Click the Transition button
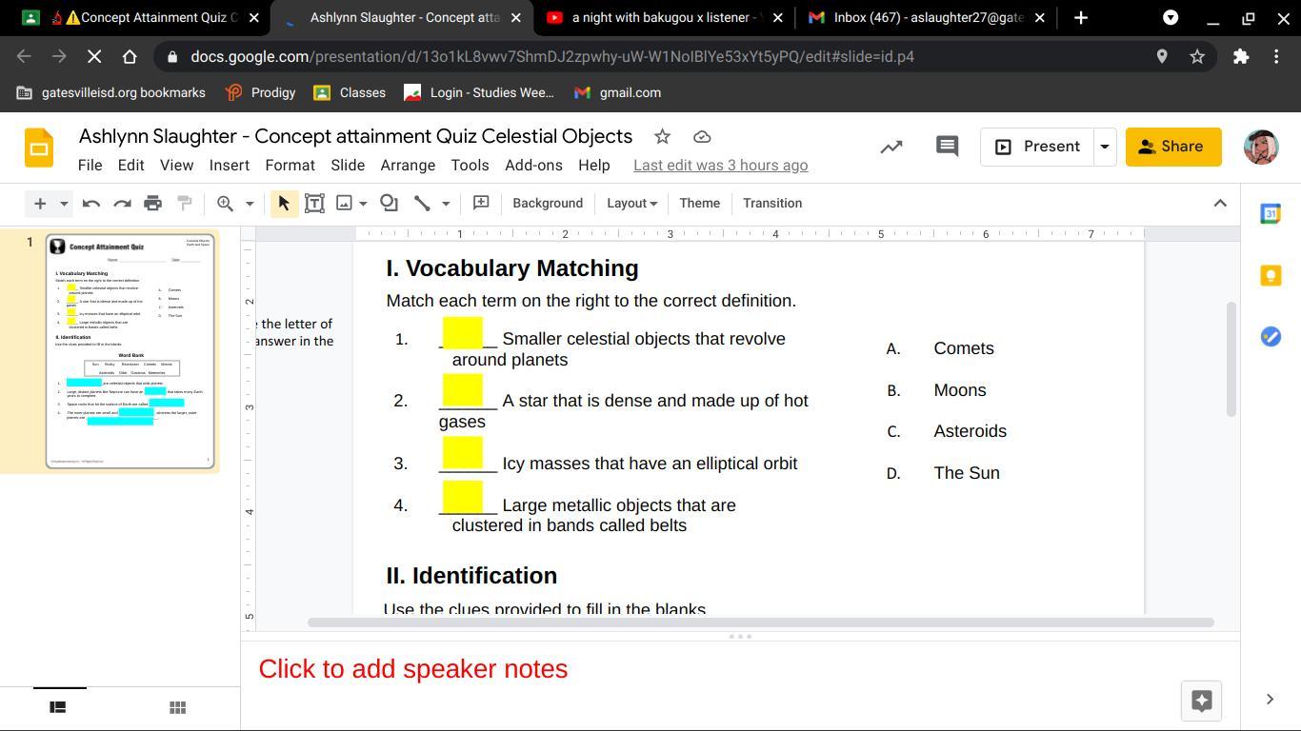 [772, 203]
